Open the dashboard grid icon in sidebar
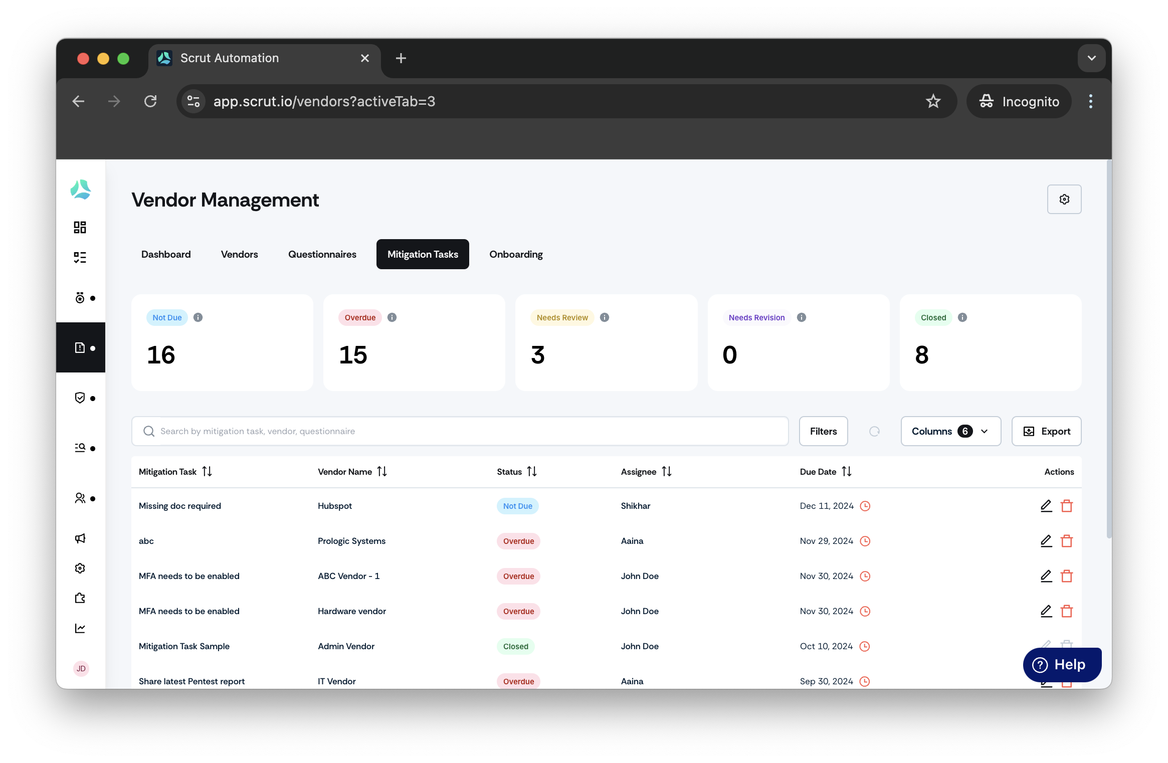Image resolution: width=1168 pixels, height=763 pixels. [x=80, y=228]
